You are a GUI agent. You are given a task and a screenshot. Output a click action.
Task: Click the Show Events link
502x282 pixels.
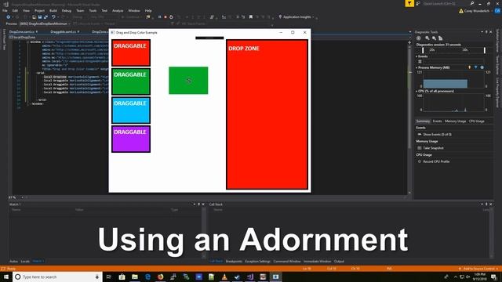(438, 134)
